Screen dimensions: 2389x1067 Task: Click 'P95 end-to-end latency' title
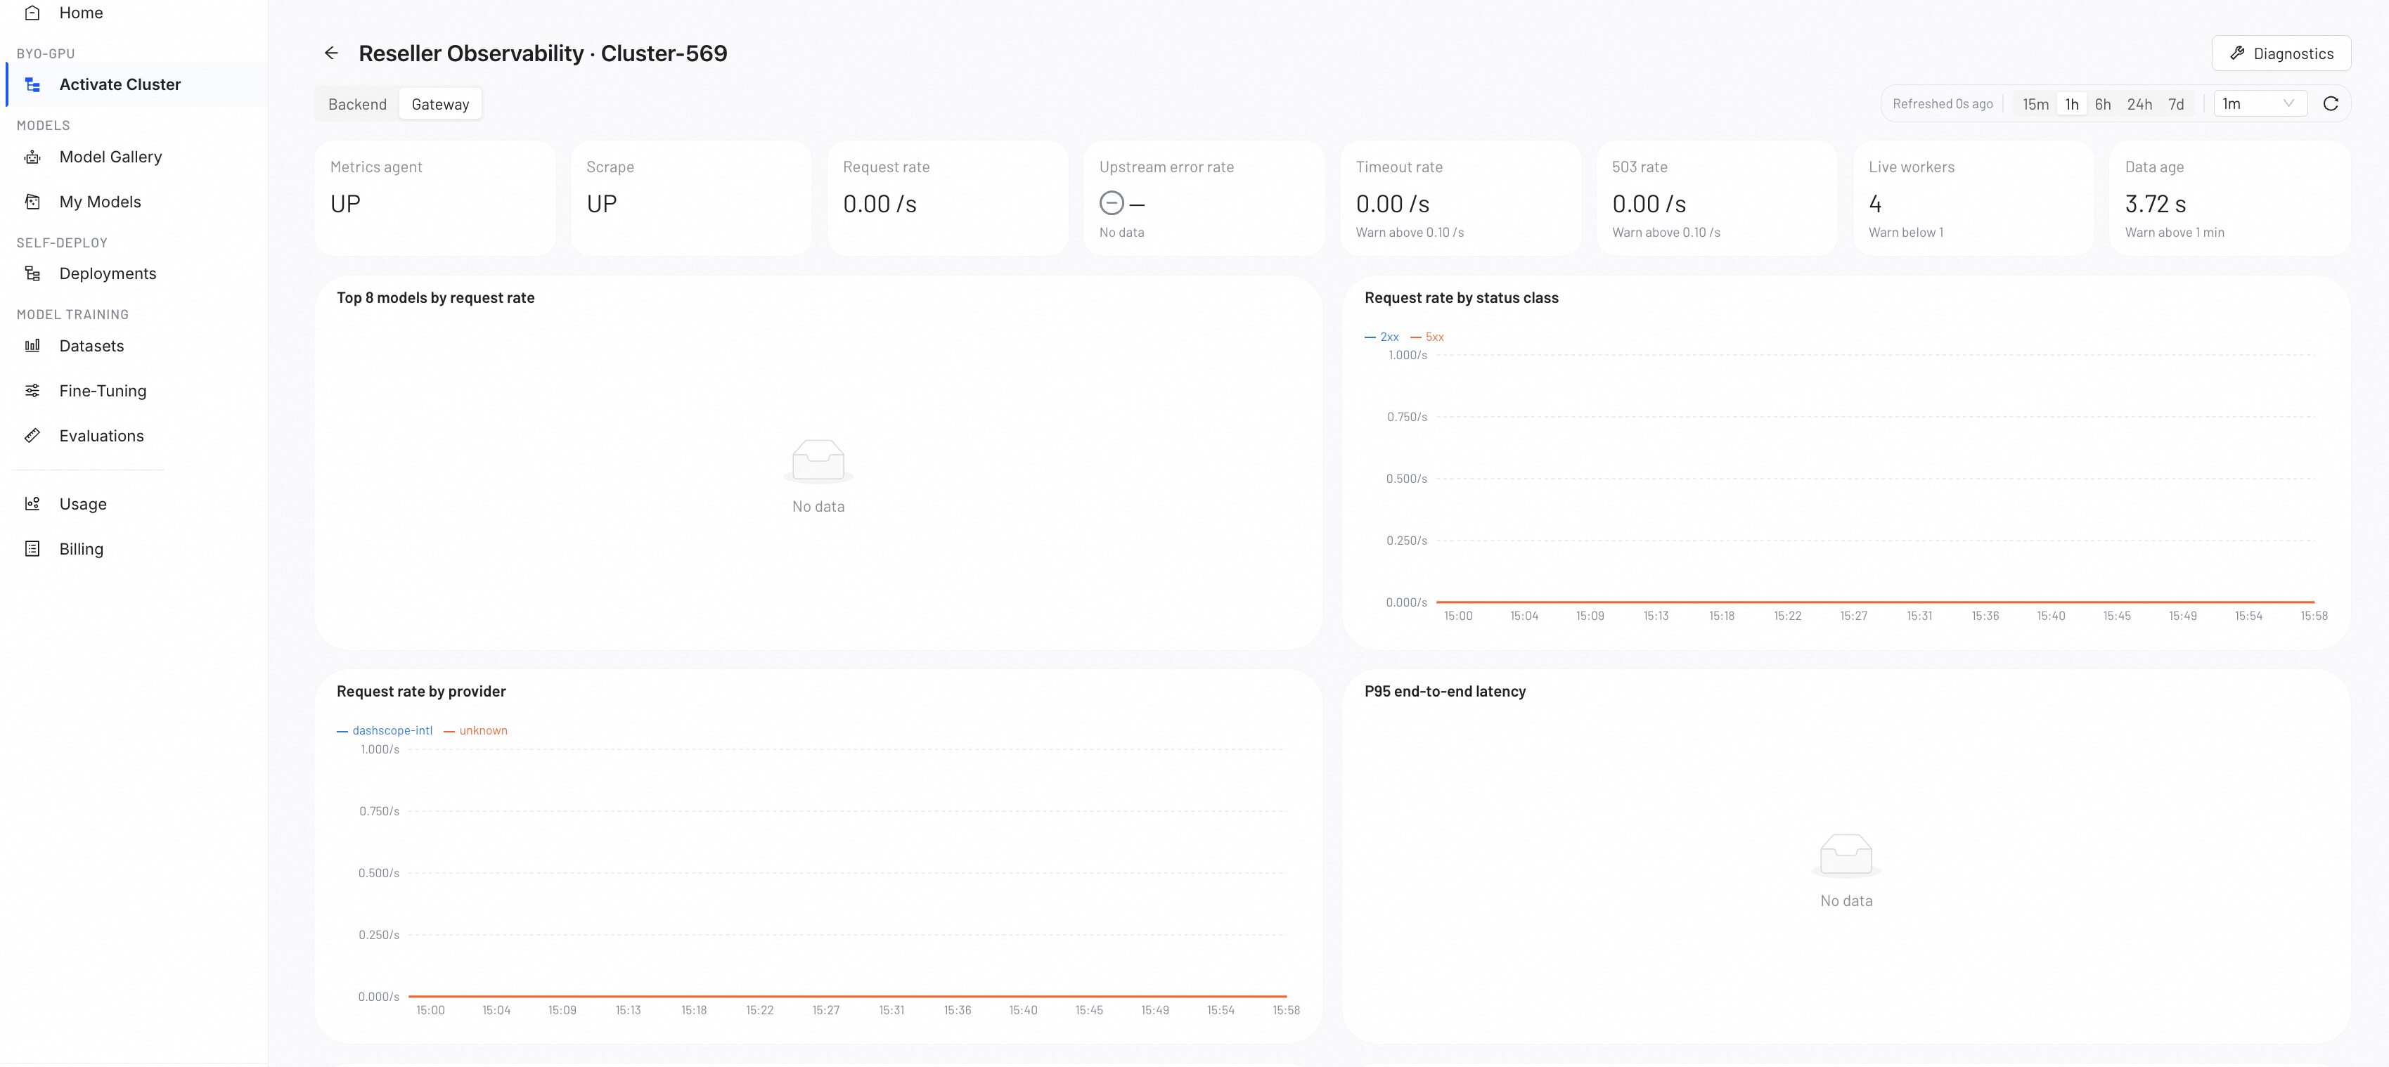click(1445, 692)
